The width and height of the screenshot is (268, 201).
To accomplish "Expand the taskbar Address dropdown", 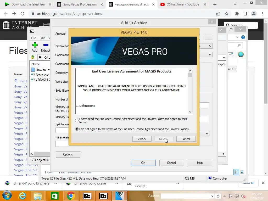I will click(x=212, y=196).
